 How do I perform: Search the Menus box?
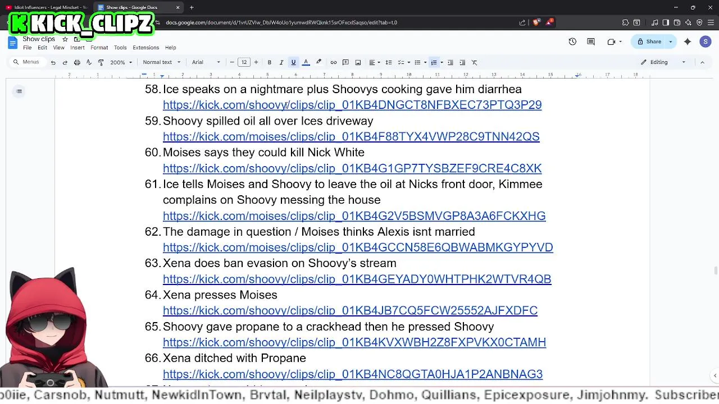[27, 62]
